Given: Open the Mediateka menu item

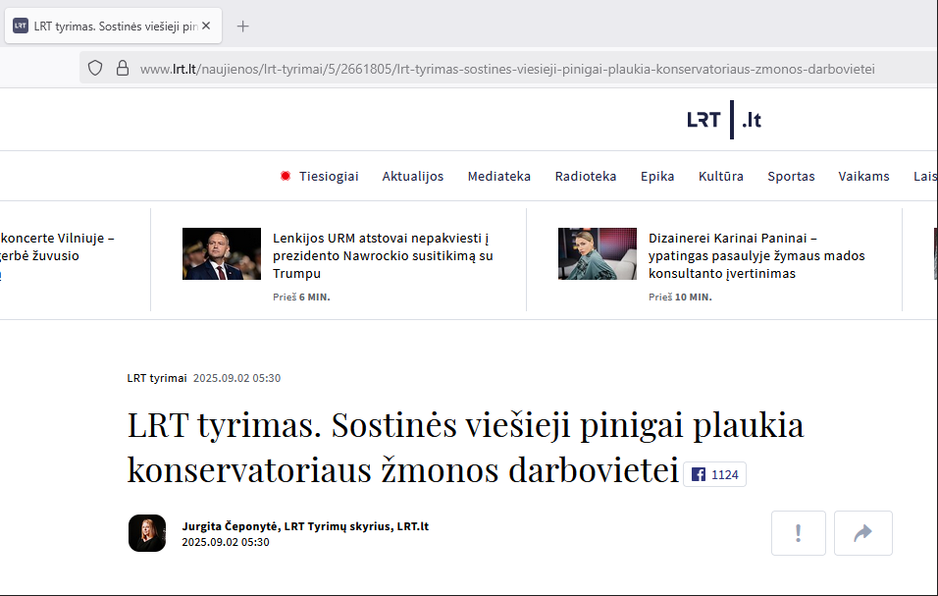Looking at the screenshot, I should [x=498, y=177].
